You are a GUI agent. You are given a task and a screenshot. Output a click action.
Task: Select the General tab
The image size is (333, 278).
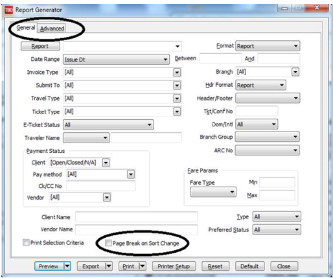click(x=25, y=28)
